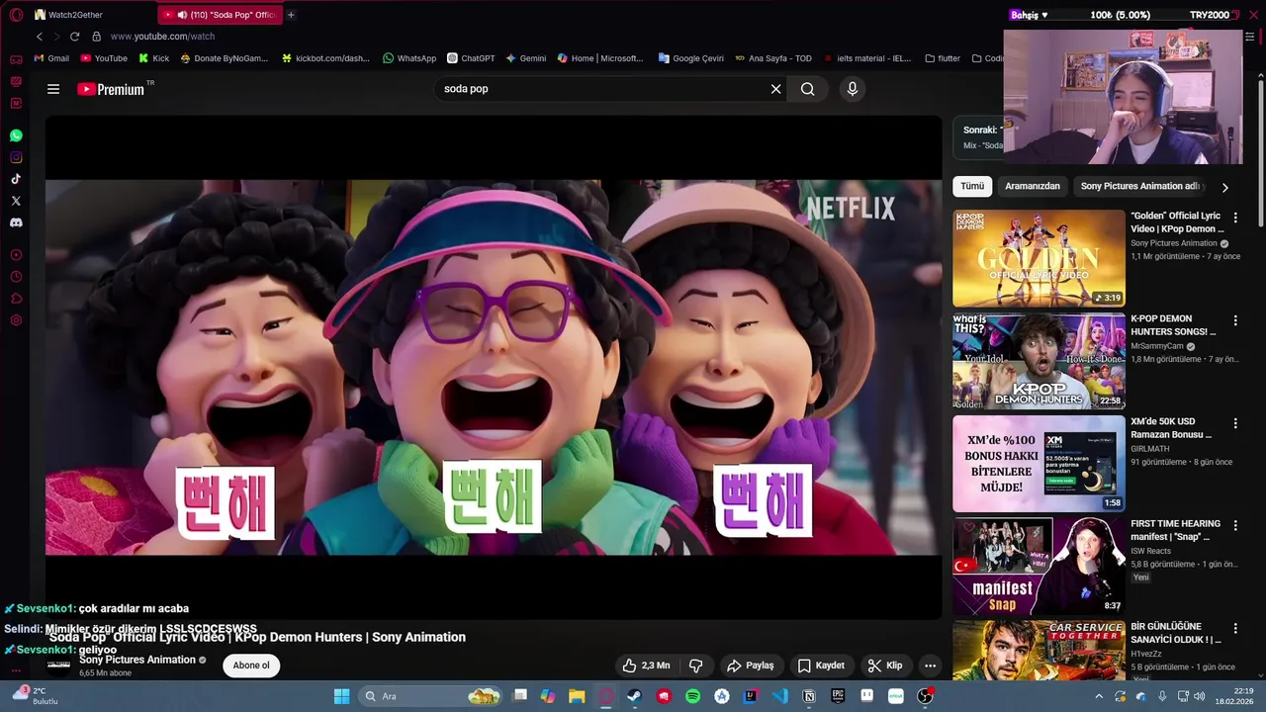Open a new browser tab
The width and height of the screenshot is (1266, 712).
(291, 15)
